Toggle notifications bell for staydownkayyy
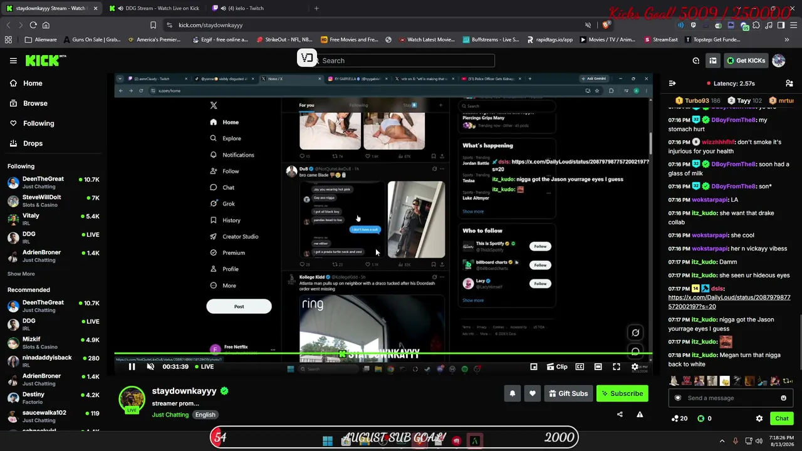The image size is (802, 451). tap(512, 393)
